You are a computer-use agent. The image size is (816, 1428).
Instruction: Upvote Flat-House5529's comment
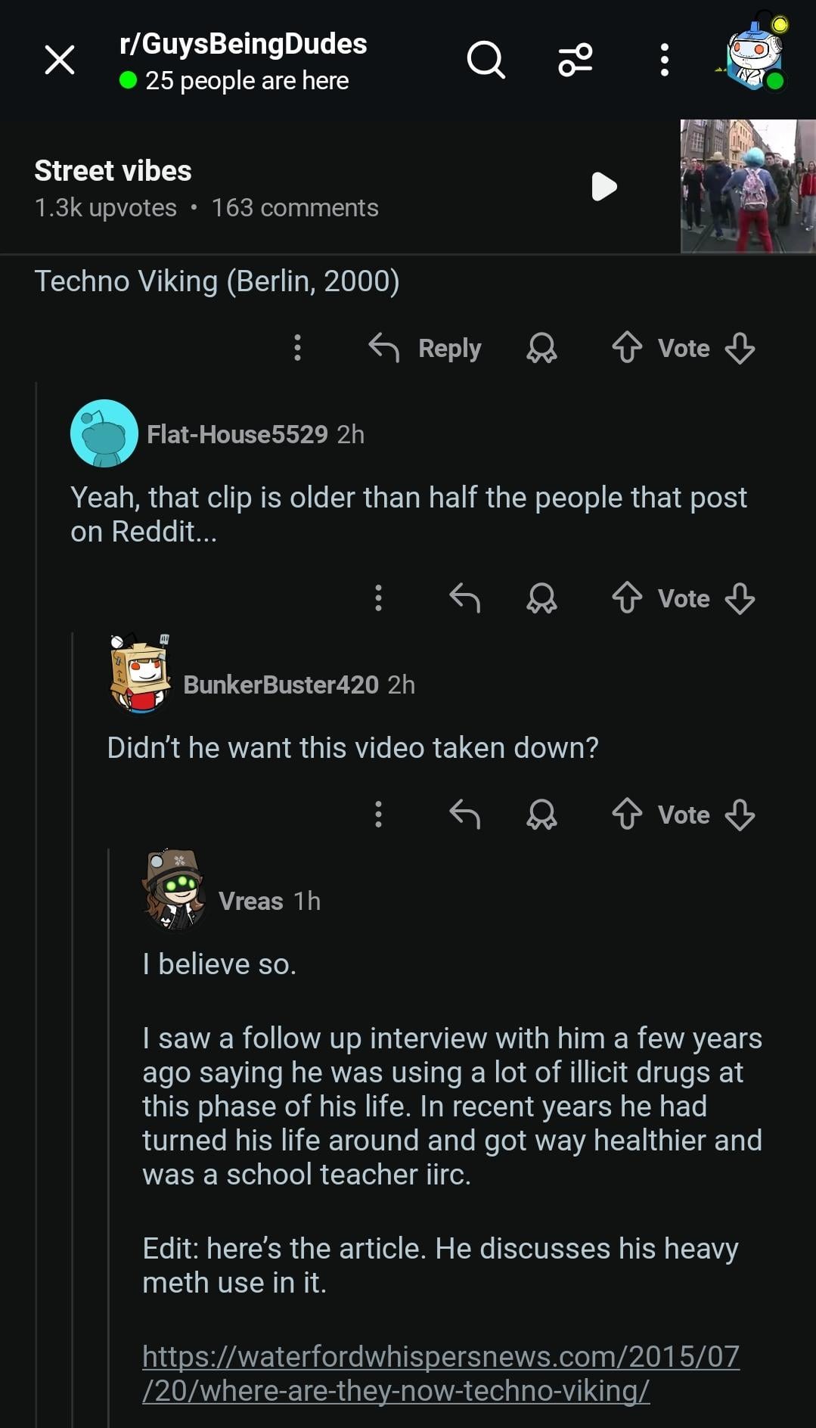pyautogui.click(x=627, y=598)
